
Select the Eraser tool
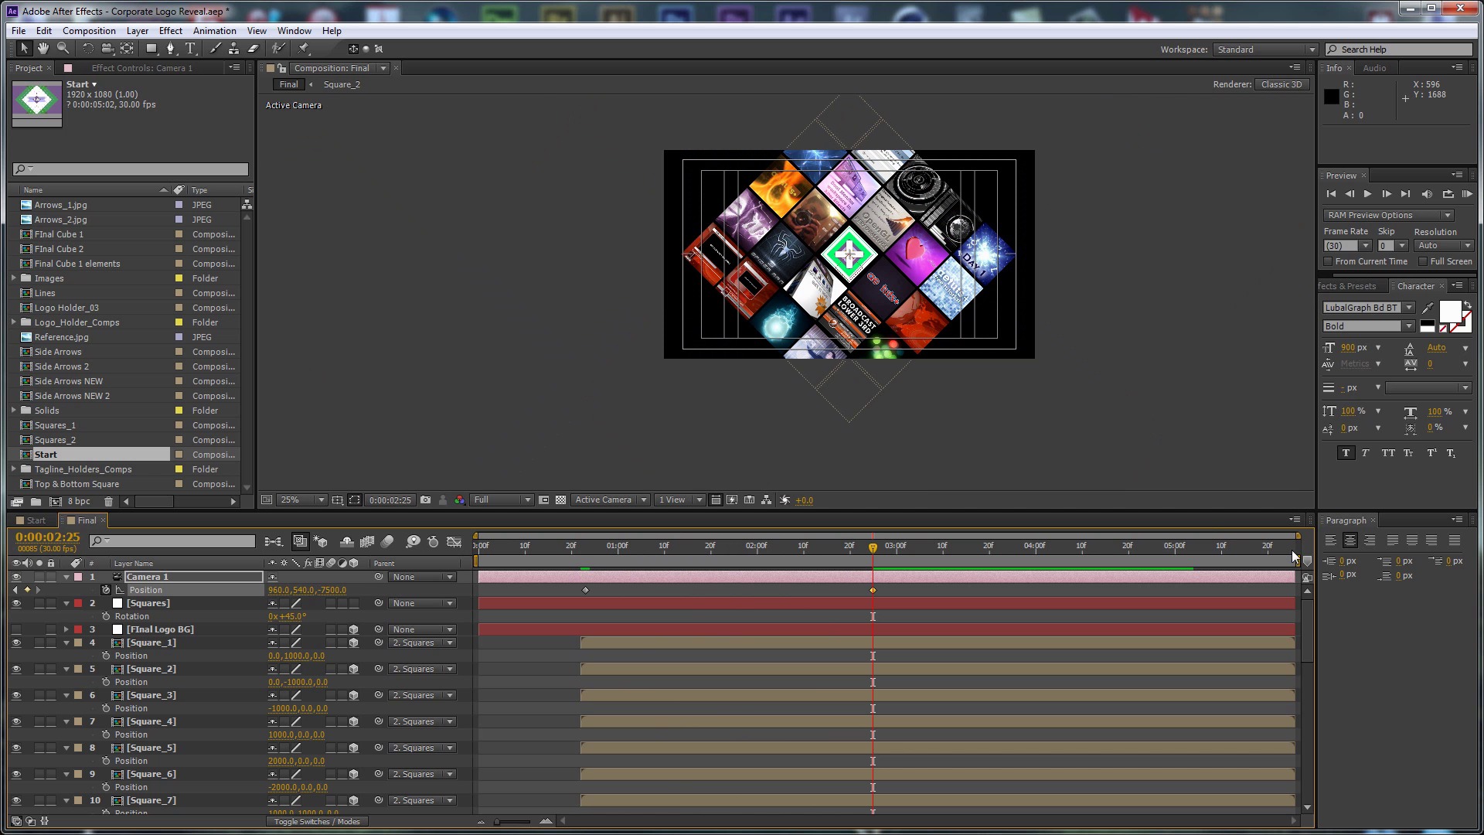pyautogui.click(x=253, y=49)
